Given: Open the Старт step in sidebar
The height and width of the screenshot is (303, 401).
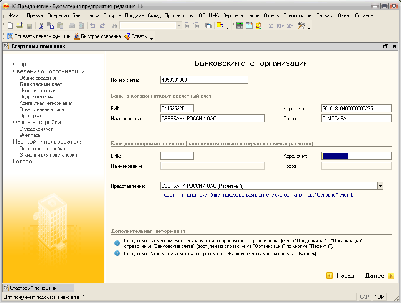Looking at the screenshot, I should click(x=21, y=64).
